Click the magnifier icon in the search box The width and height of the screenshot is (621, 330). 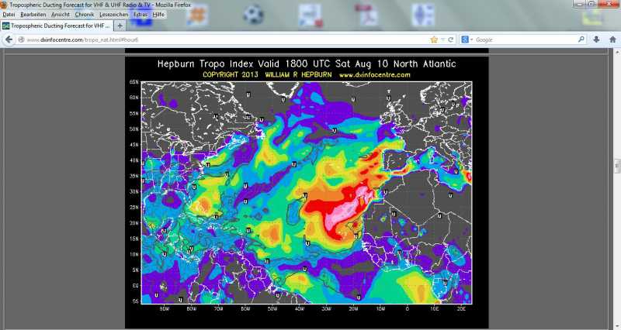(x=581, y=39)
